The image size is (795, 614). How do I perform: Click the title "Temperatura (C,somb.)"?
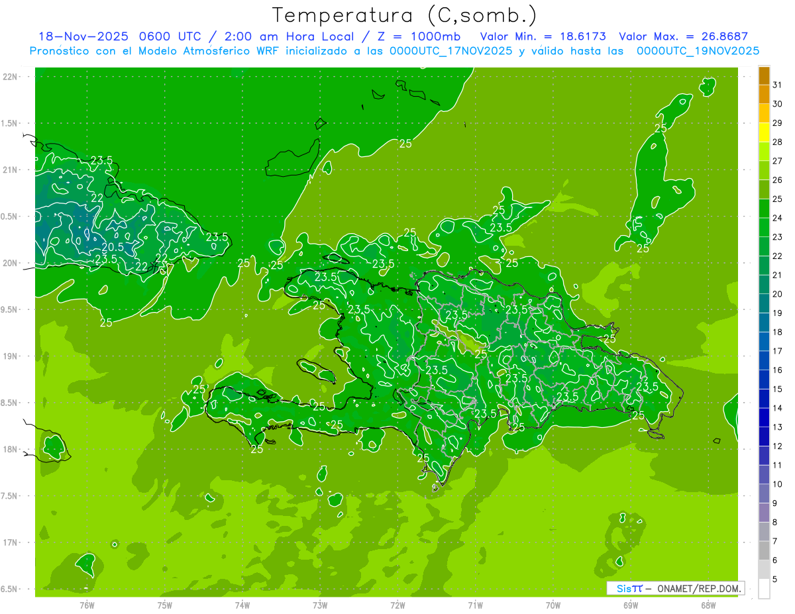point(404,16)
